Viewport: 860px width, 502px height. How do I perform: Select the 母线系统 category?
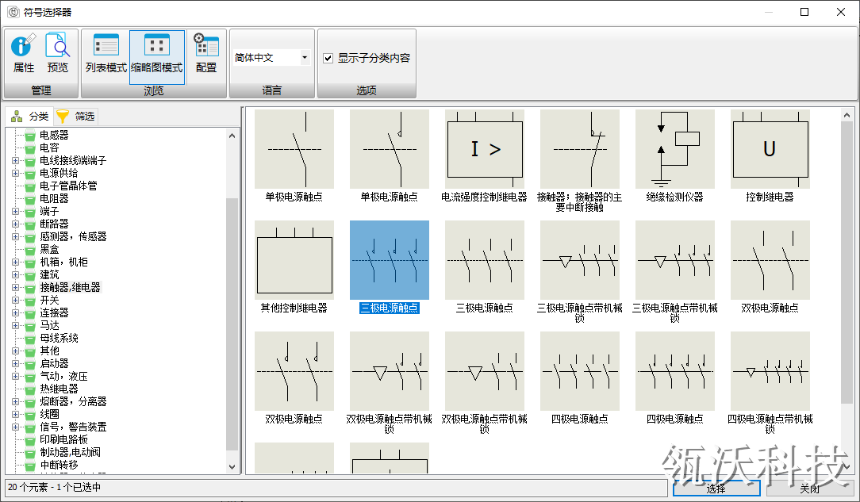59,338
